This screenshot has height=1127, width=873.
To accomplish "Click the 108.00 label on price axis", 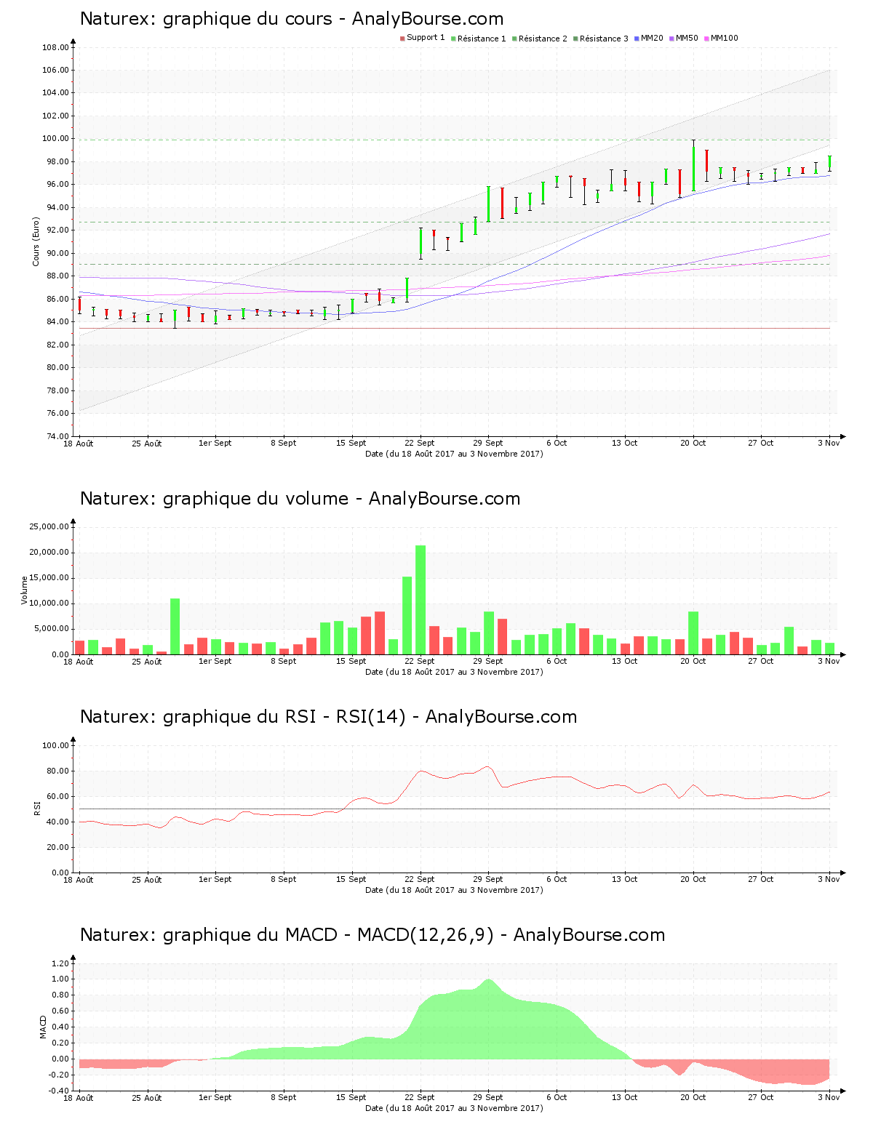I will click(55, 48).
